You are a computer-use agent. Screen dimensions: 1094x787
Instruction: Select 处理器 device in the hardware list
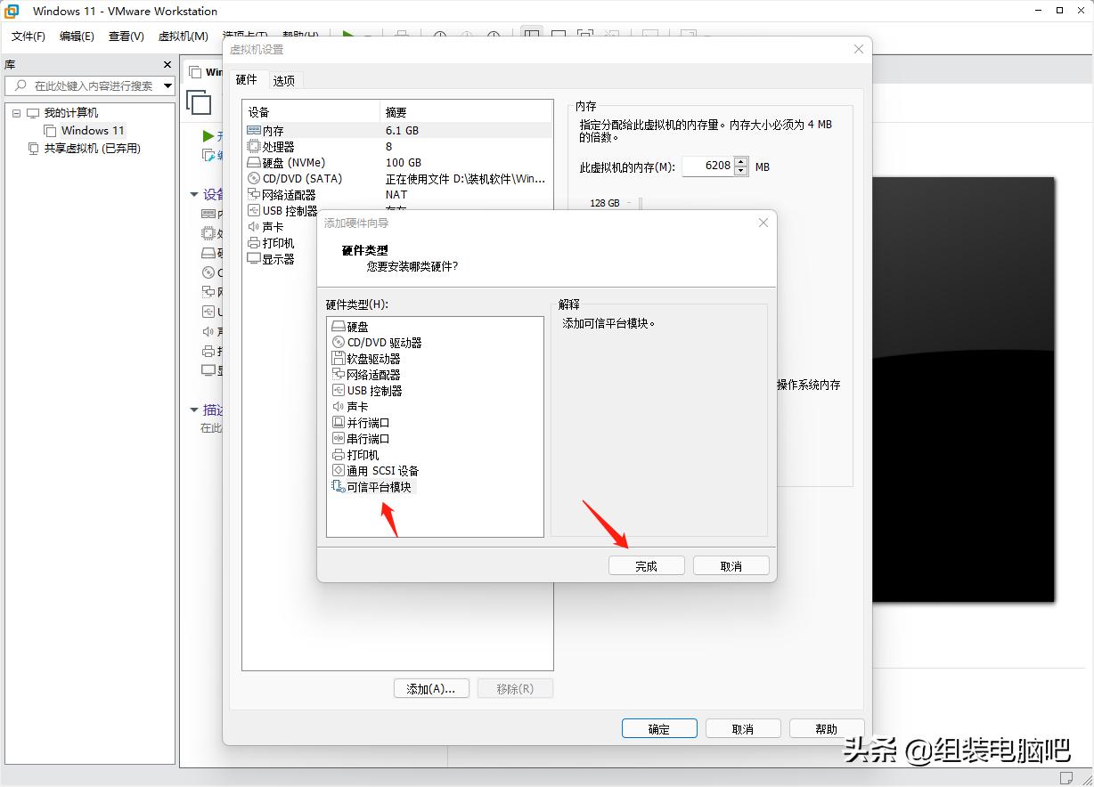coord(276,146)
